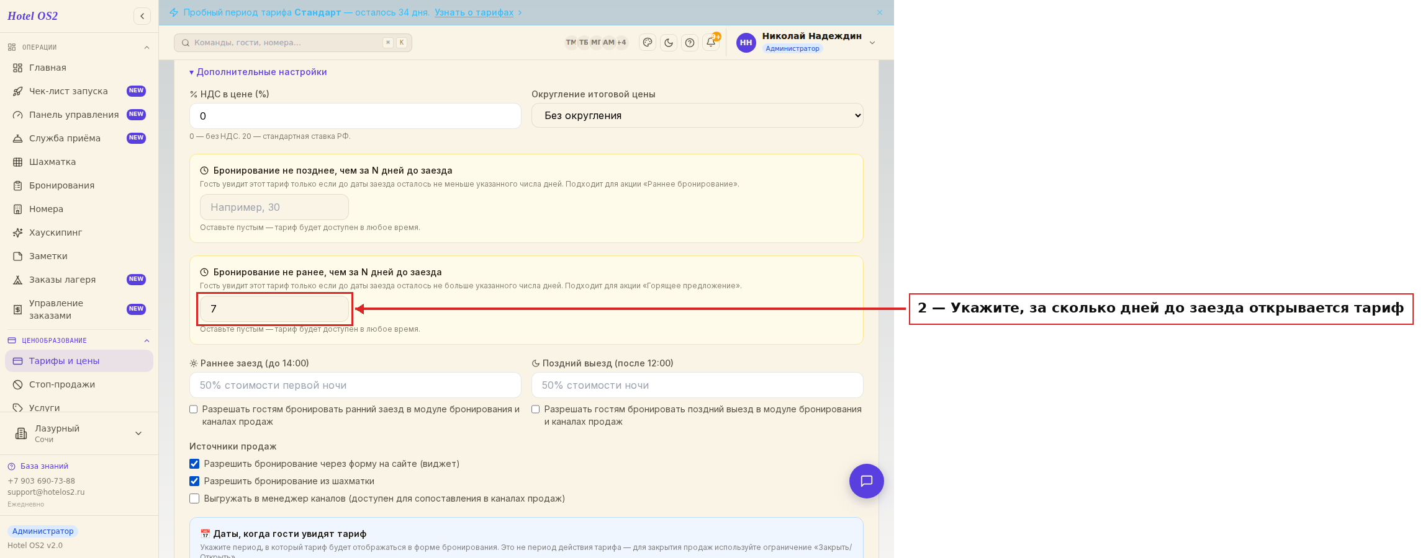
Task: Click support@hotelos2.ru email
Action: pyautogui.click(x=46, y=492)
